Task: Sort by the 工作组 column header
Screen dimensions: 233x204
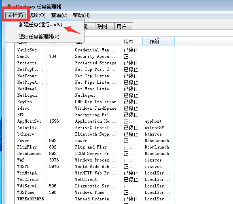Action: (159, 41)
